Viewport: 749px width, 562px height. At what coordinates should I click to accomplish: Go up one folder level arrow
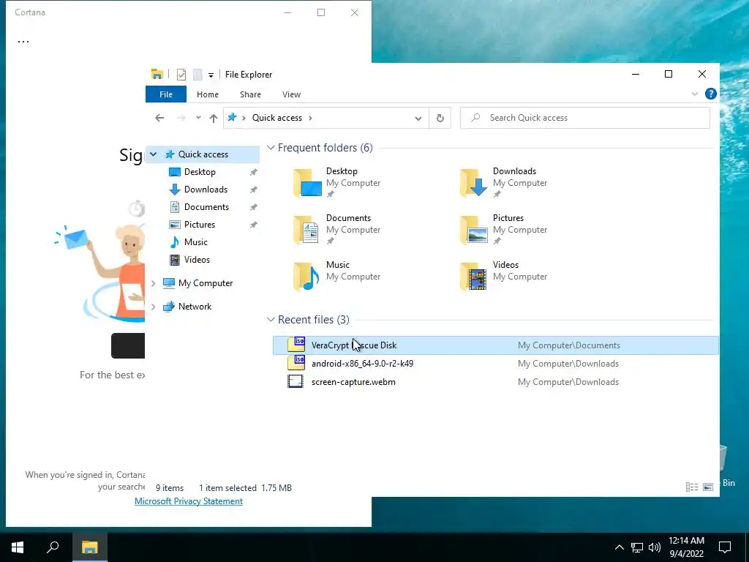point(214,118)
